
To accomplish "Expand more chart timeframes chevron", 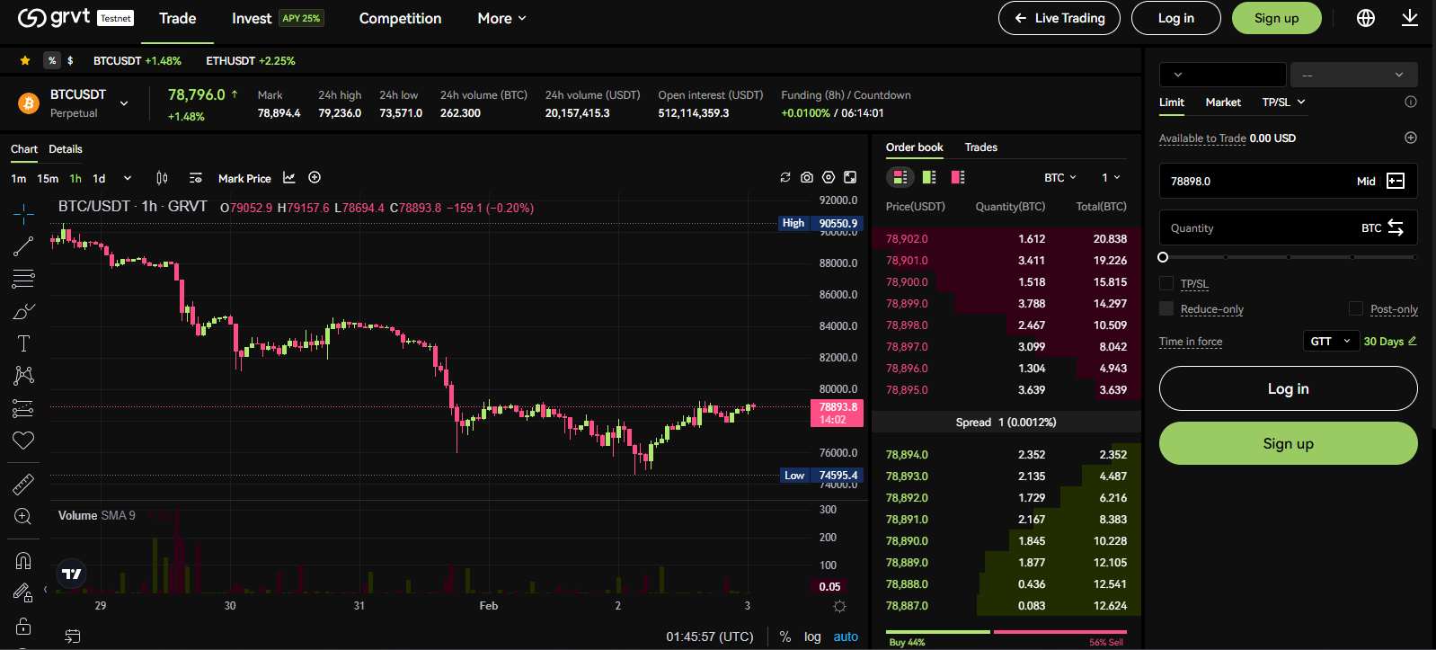I will pyautogui.click(x=128, y=178).
